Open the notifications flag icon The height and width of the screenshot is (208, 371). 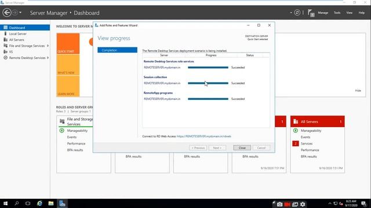311,13
